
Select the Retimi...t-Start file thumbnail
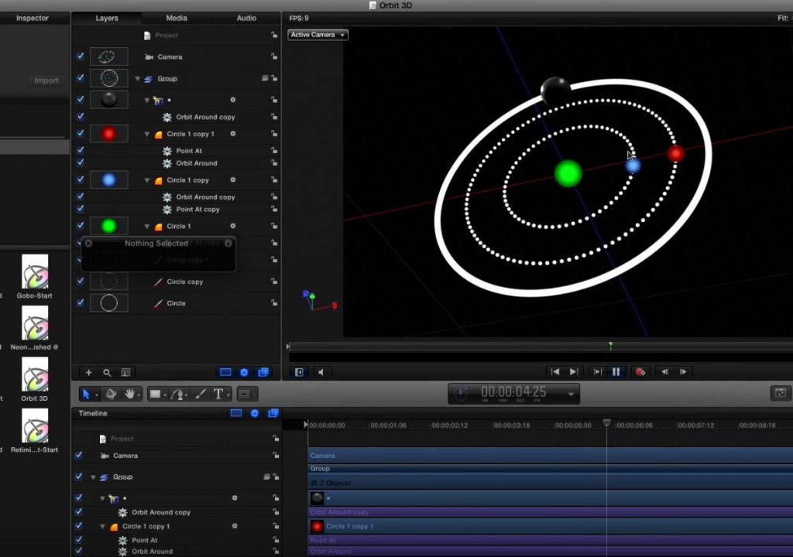pyautogui.click(x=35, y=425)
